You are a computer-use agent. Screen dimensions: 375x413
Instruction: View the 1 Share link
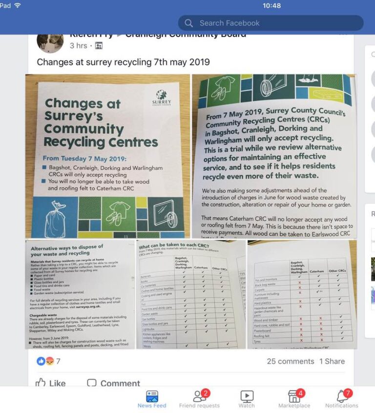[x=332, y=361]
